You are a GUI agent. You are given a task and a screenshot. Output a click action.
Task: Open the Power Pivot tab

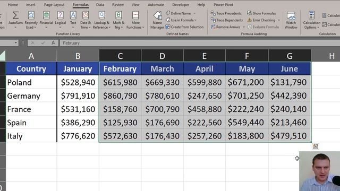point(223,5)
